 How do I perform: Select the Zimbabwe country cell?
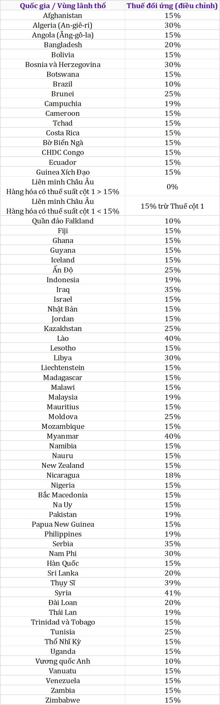[x=63, y=700]
